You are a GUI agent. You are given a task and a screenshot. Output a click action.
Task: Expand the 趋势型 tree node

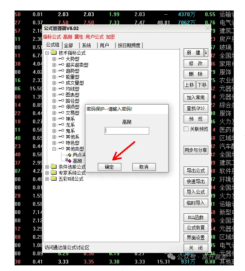click(54, 71)
